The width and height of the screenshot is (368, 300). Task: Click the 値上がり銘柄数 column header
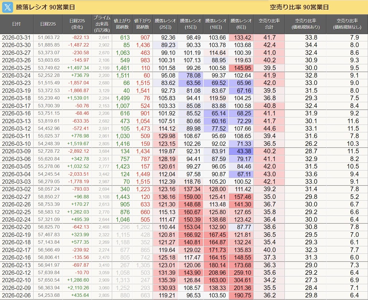click(122, 24)
